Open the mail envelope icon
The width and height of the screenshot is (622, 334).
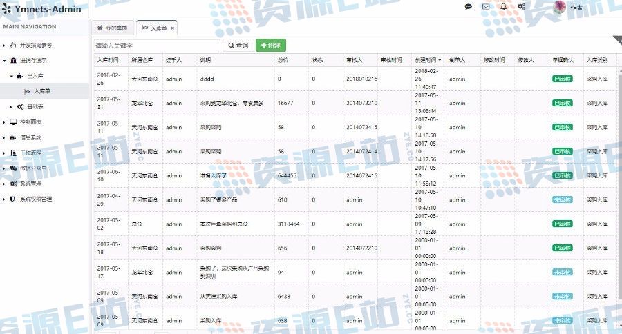tap(486, 7)
